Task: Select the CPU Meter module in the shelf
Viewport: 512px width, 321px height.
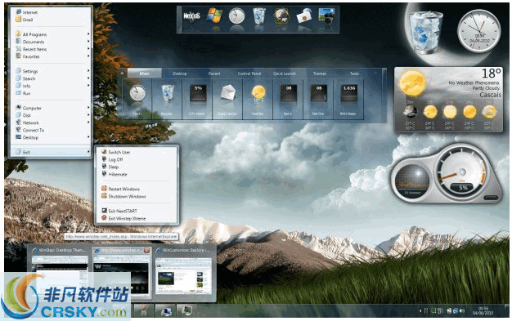Action: tap(198, 99)
